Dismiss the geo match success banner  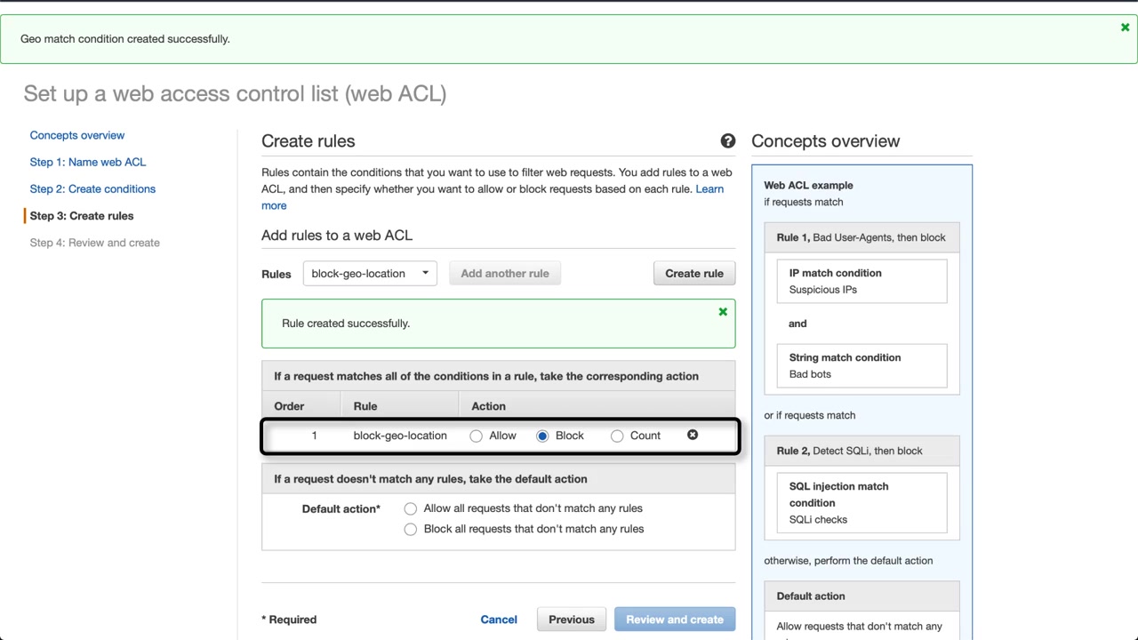(x=1125, y=28)
